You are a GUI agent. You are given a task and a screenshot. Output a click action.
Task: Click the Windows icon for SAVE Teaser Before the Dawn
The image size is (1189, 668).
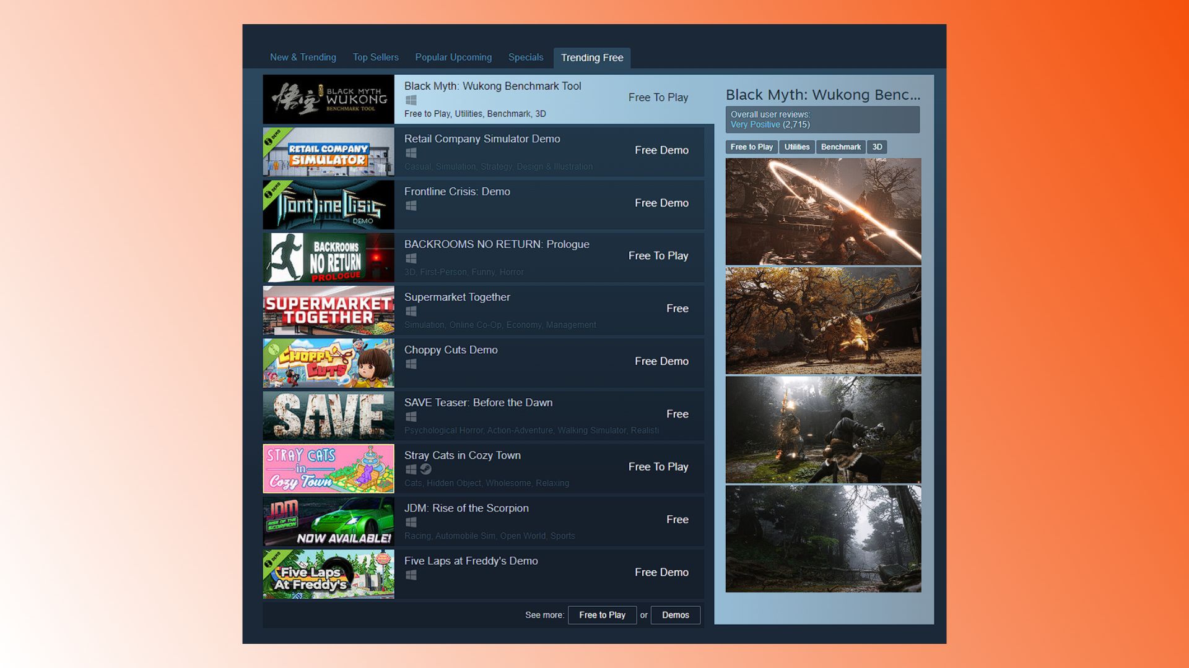411,416
